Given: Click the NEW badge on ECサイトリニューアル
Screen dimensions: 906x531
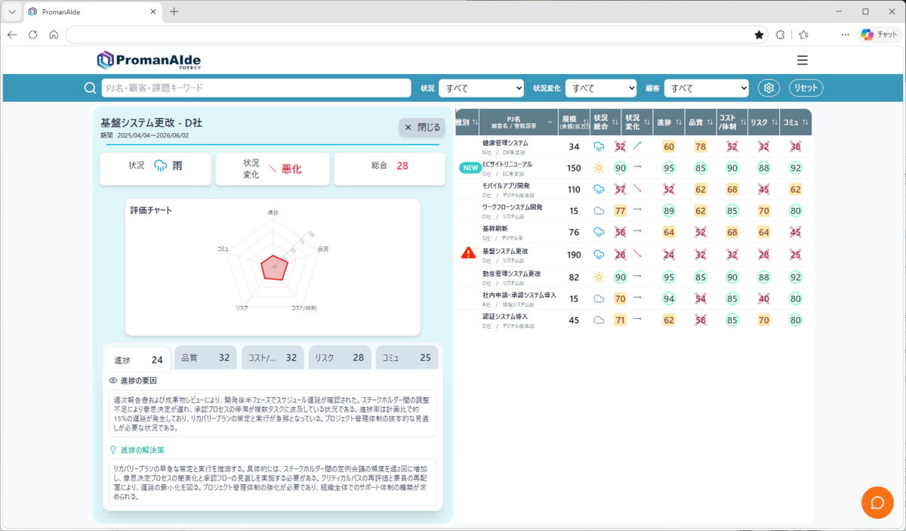Looking at the screenshot, I should 470,168.
